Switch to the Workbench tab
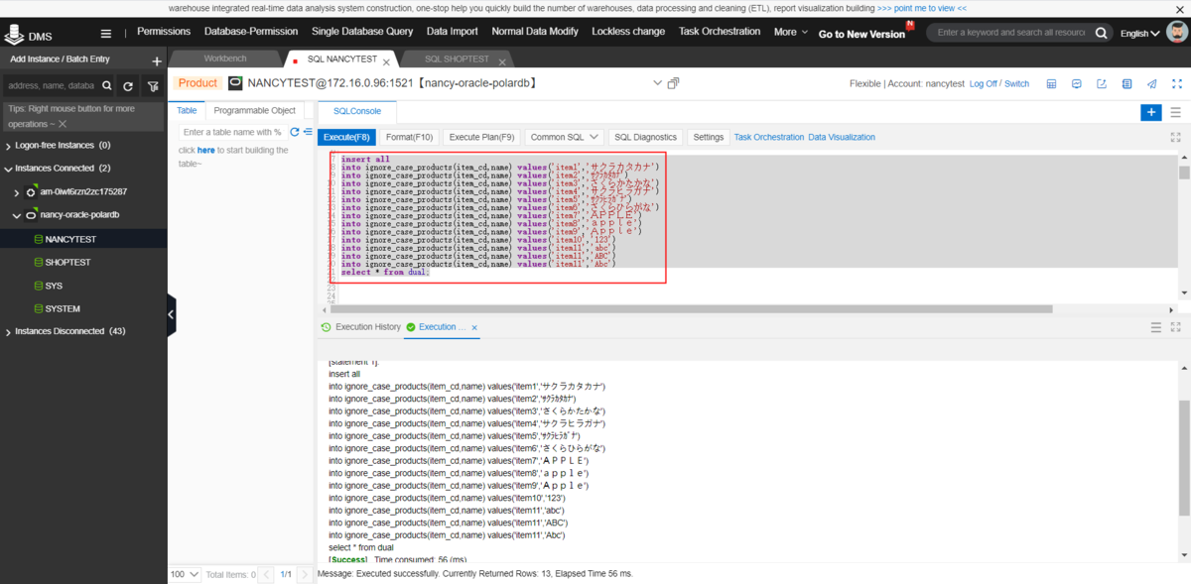 point(225,59)
